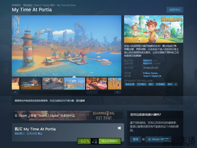
Task: Click the 农场模拟 tag
Action: point(161,84)
